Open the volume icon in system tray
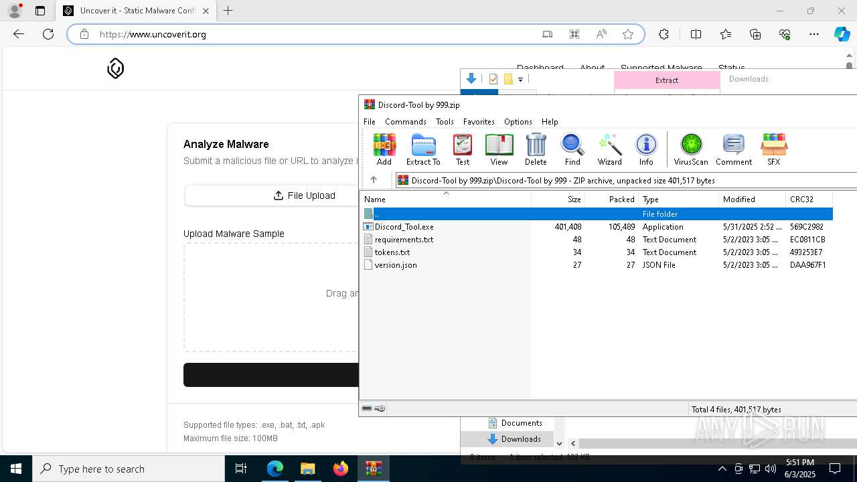 pyautogui.click(x=771, y=469)
